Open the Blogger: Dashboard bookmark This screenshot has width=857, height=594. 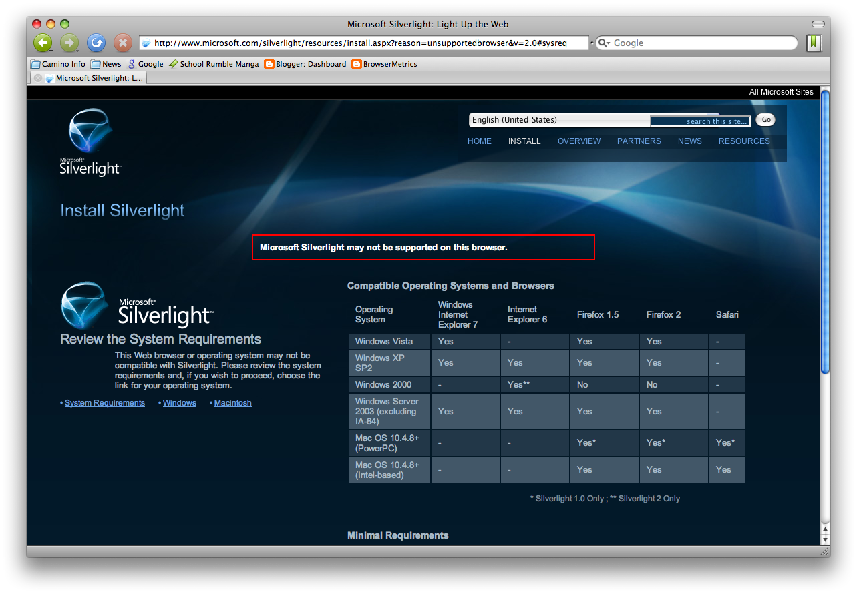tap(305, 64)
